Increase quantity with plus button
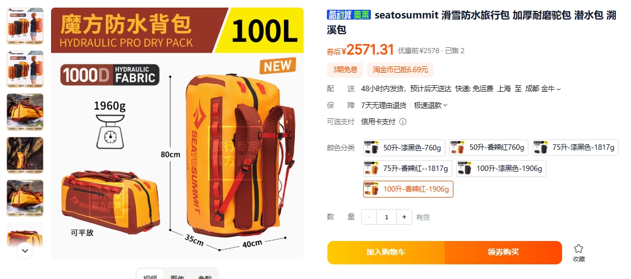This screenshot has height=279, width=631. tap(404, 217)
